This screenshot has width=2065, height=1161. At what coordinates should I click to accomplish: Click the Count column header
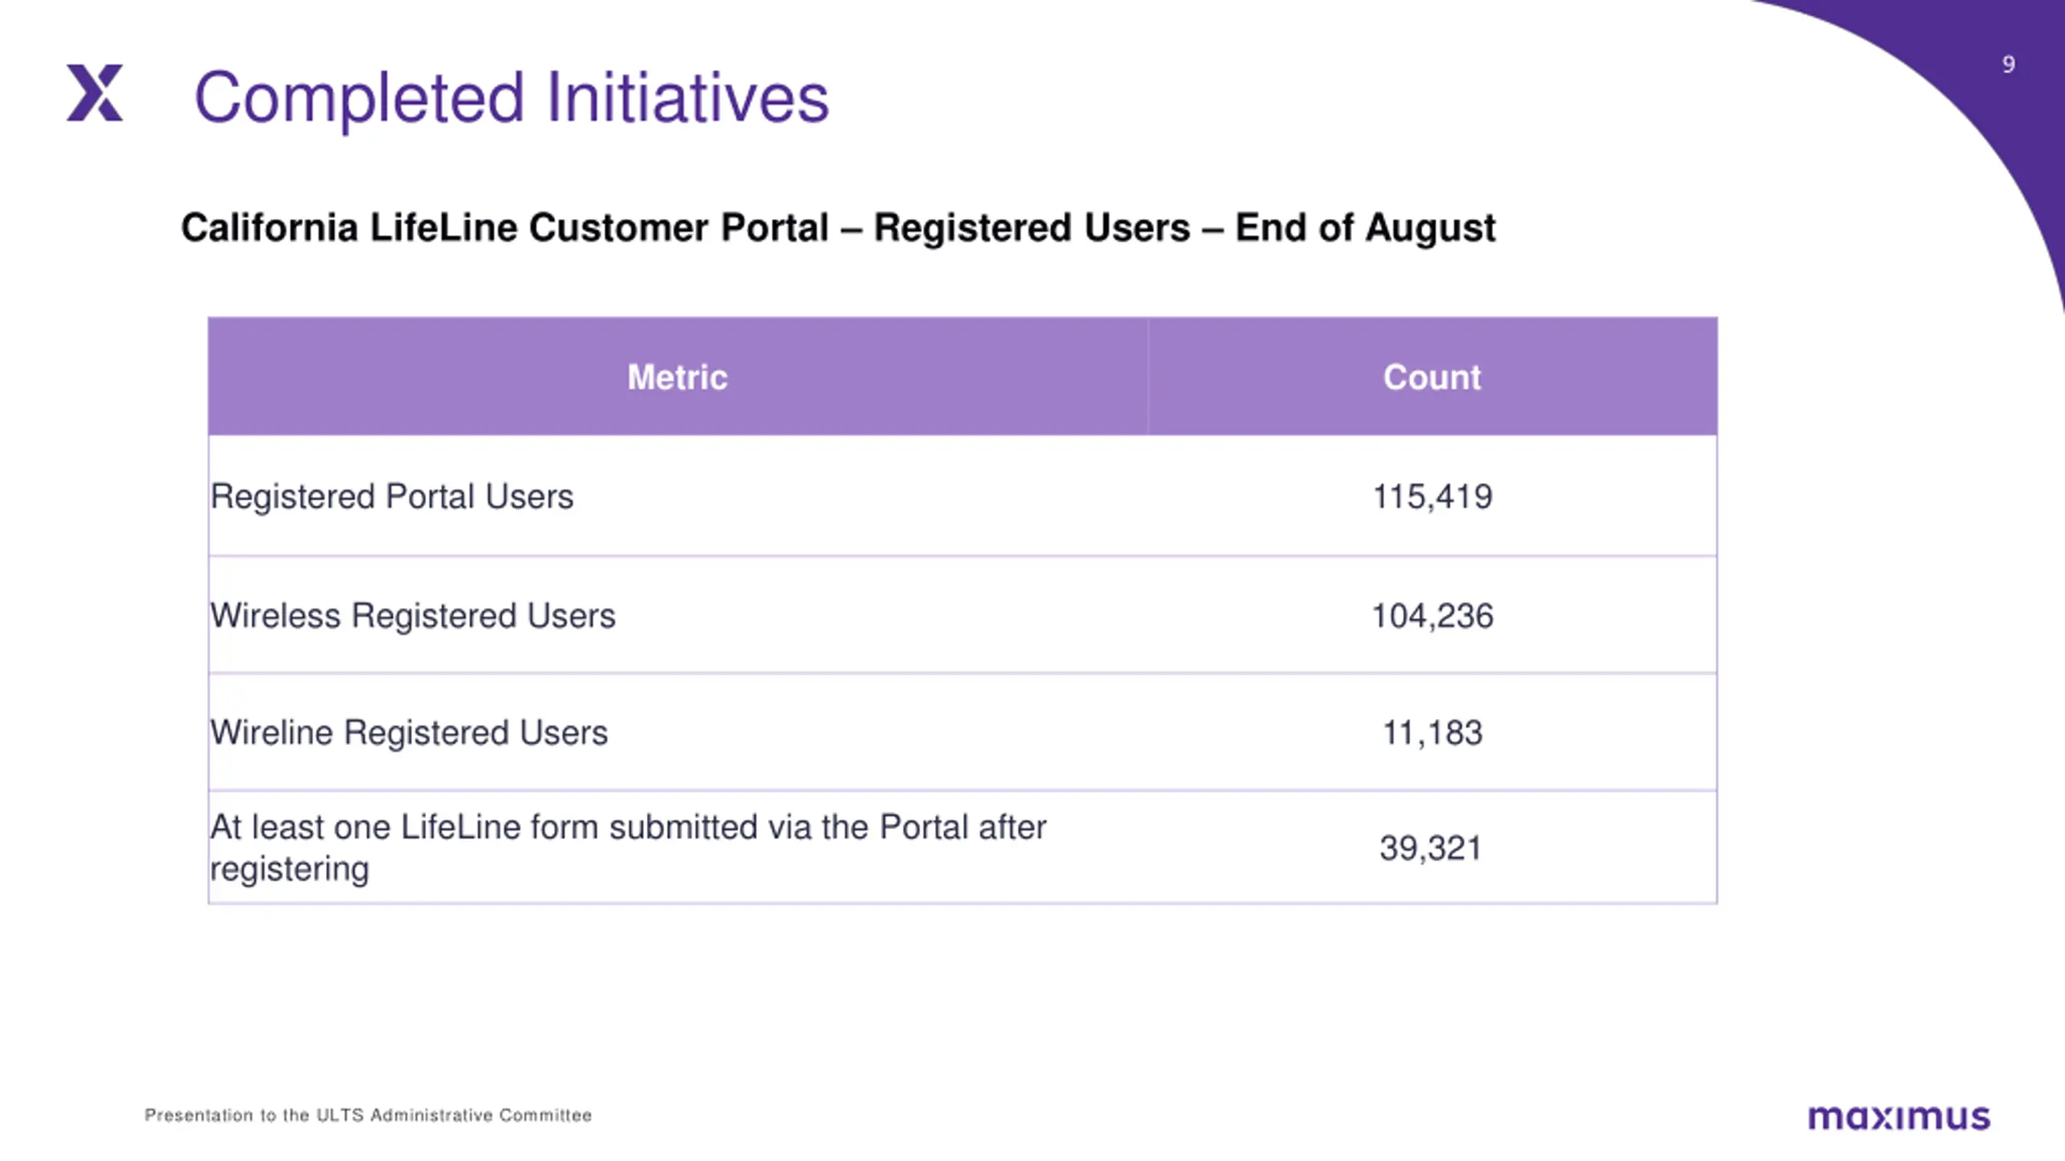point(1432,377)
